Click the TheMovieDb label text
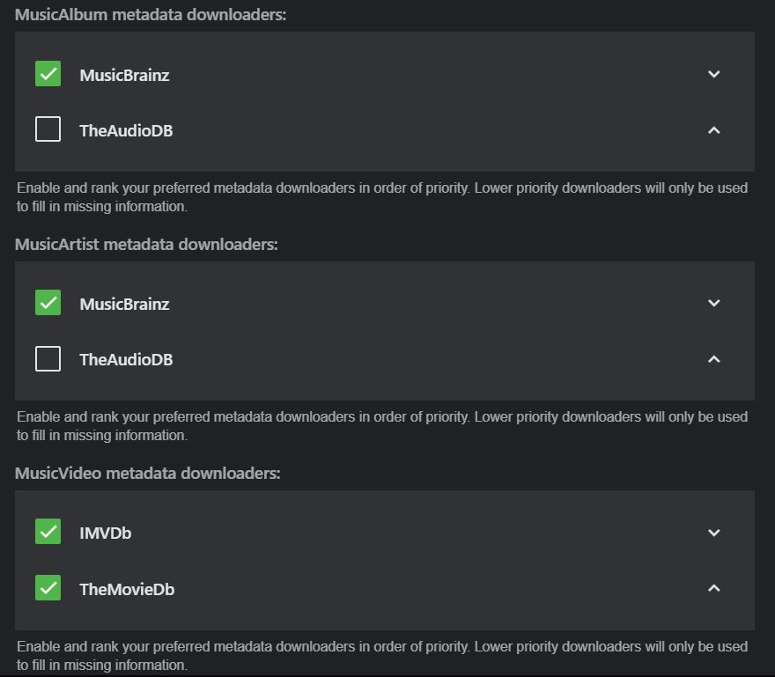Viewport: 775px width, 677px height. click(127, 590)
